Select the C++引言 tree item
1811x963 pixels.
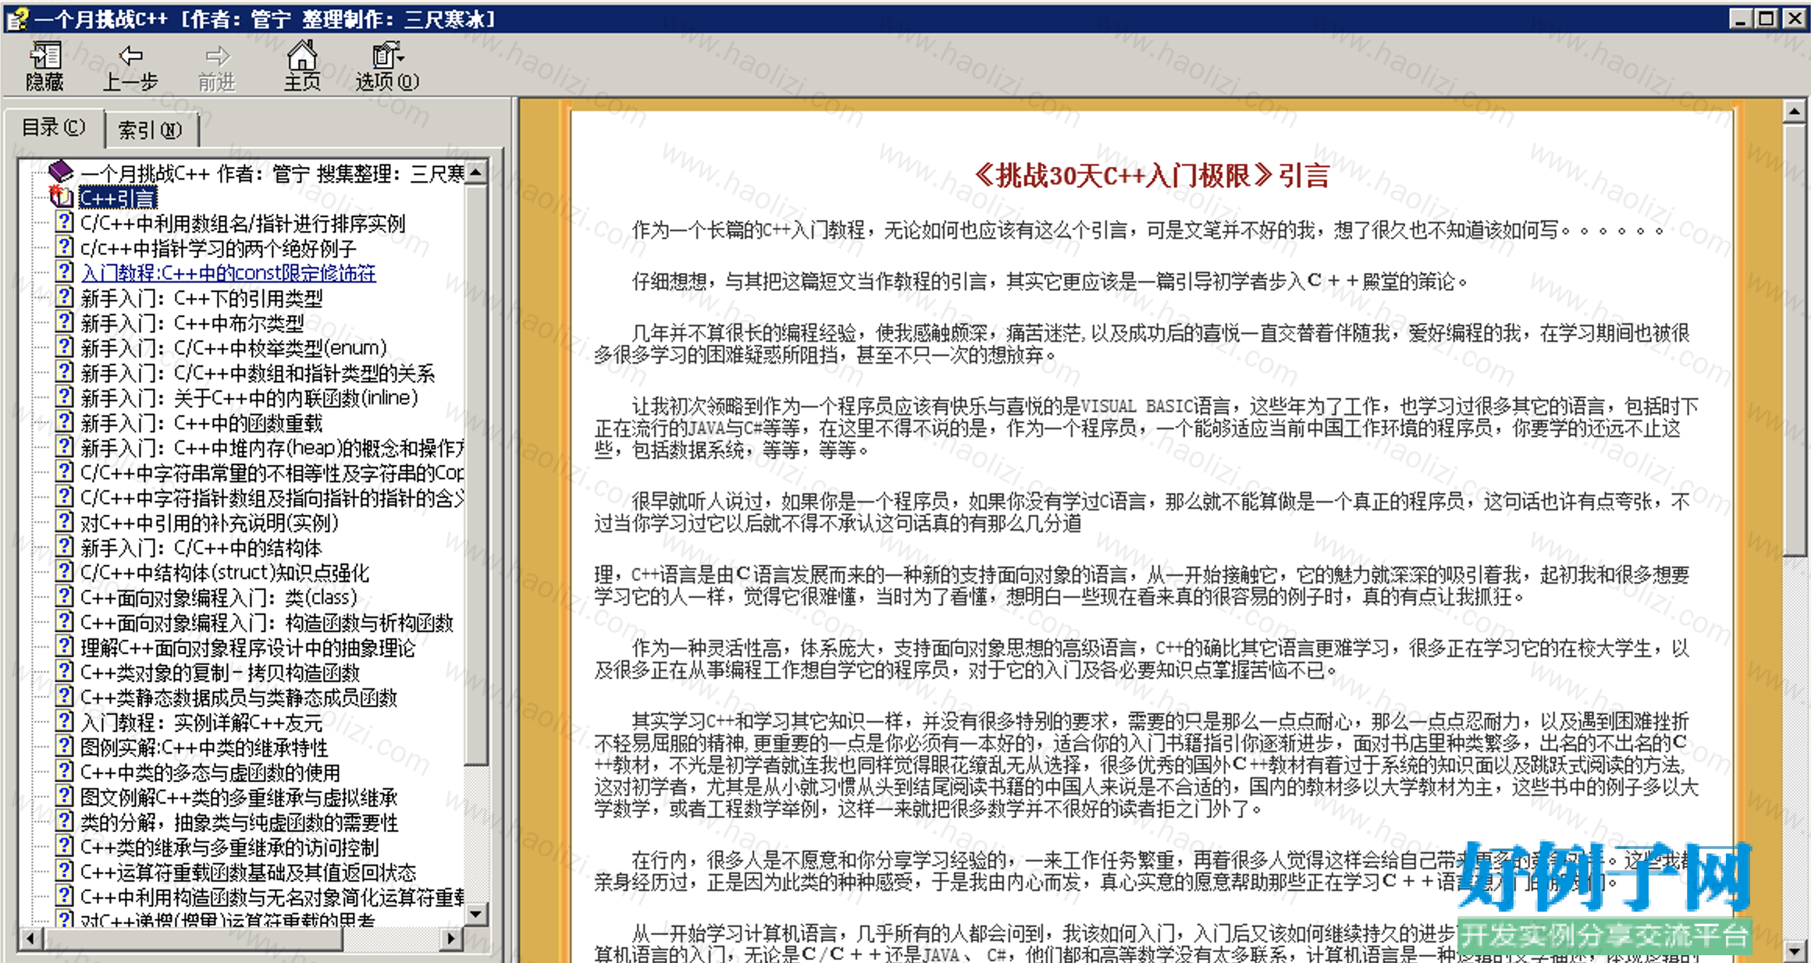coord(118,197)
